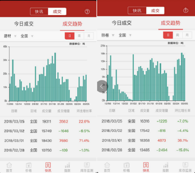Tap 价格 price icon in left bottom bar

point(28,167)
